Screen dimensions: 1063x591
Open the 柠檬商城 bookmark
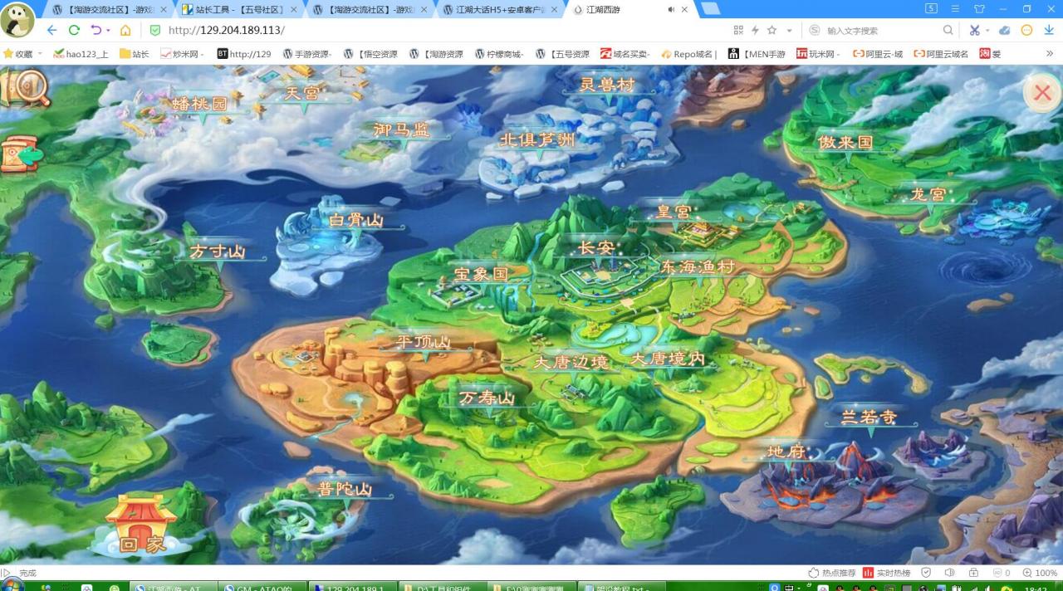[x=500, y=54]
